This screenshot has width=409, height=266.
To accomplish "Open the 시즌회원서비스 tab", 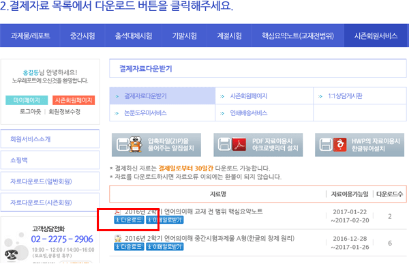I will click(x=376, y=35).
